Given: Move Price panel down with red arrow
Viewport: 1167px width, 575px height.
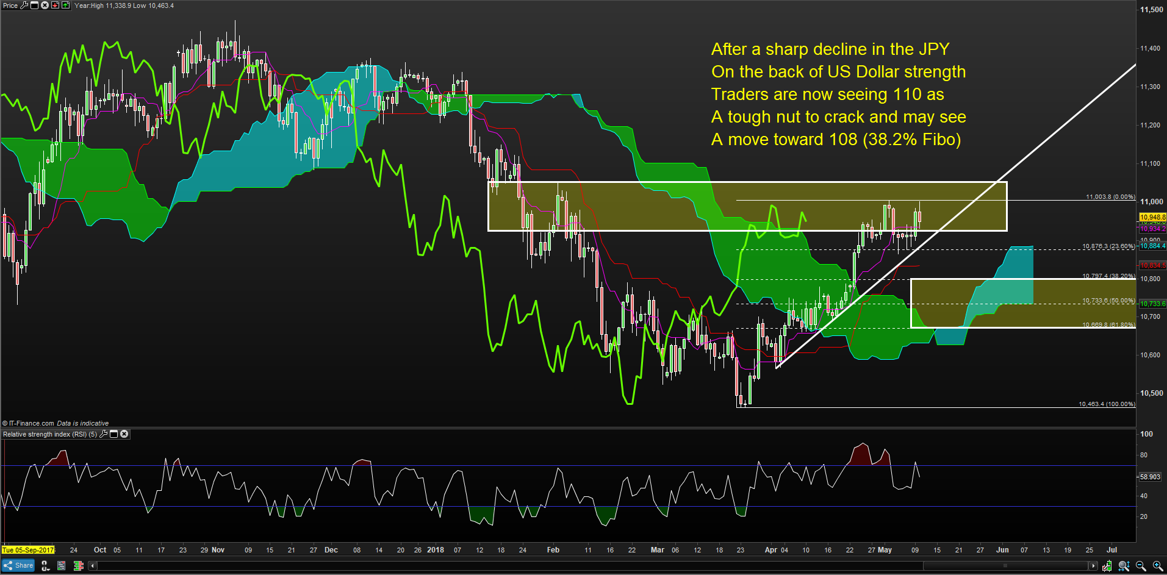Looking at the screenshot, I should coord(55,5).
